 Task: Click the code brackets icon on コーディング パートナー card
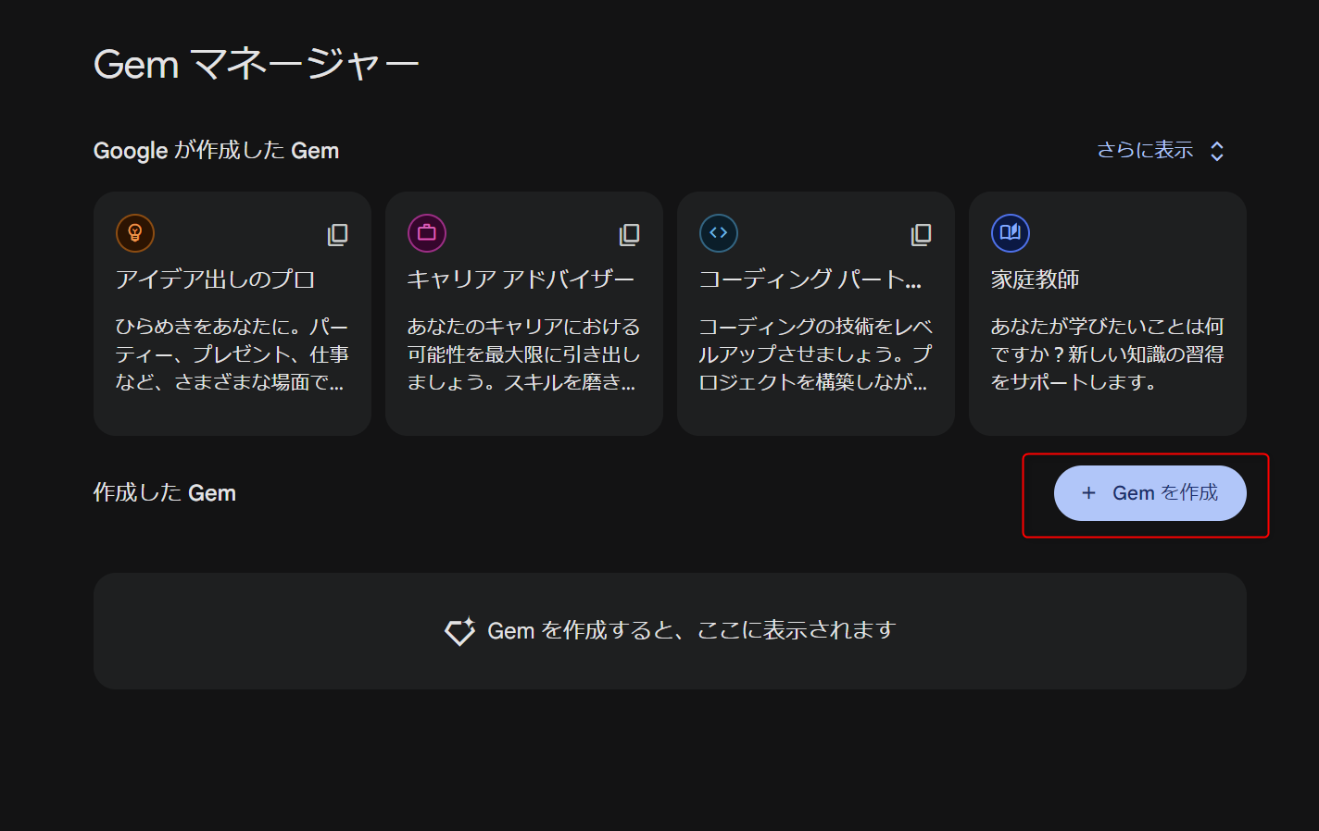(719, 233)
